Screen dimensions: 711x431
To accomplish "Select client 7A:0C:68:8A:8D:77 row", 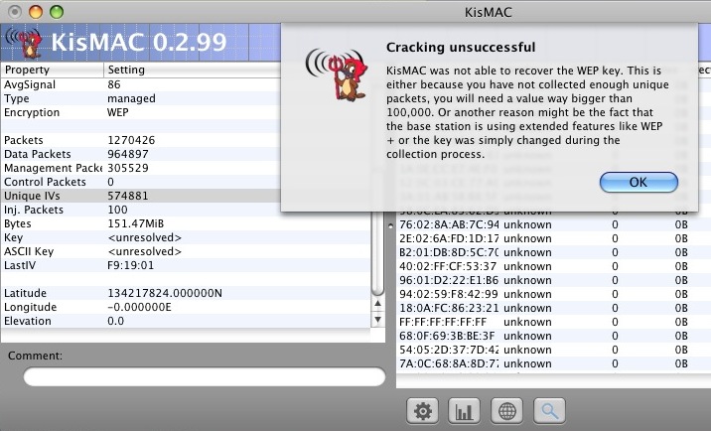I will coord(553,363).
